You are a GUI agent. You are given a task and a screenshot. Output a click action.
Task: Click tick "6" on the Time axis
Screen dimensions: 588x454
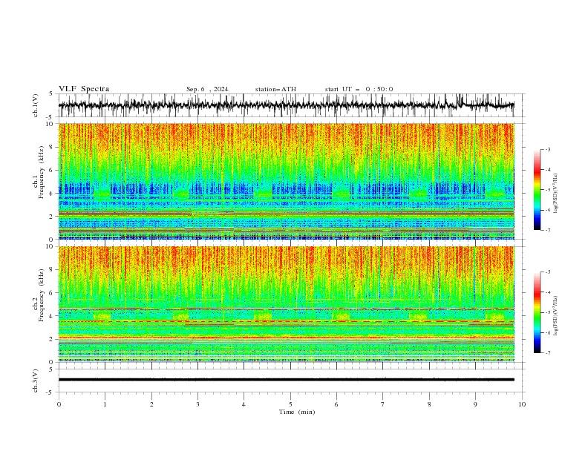336,404
